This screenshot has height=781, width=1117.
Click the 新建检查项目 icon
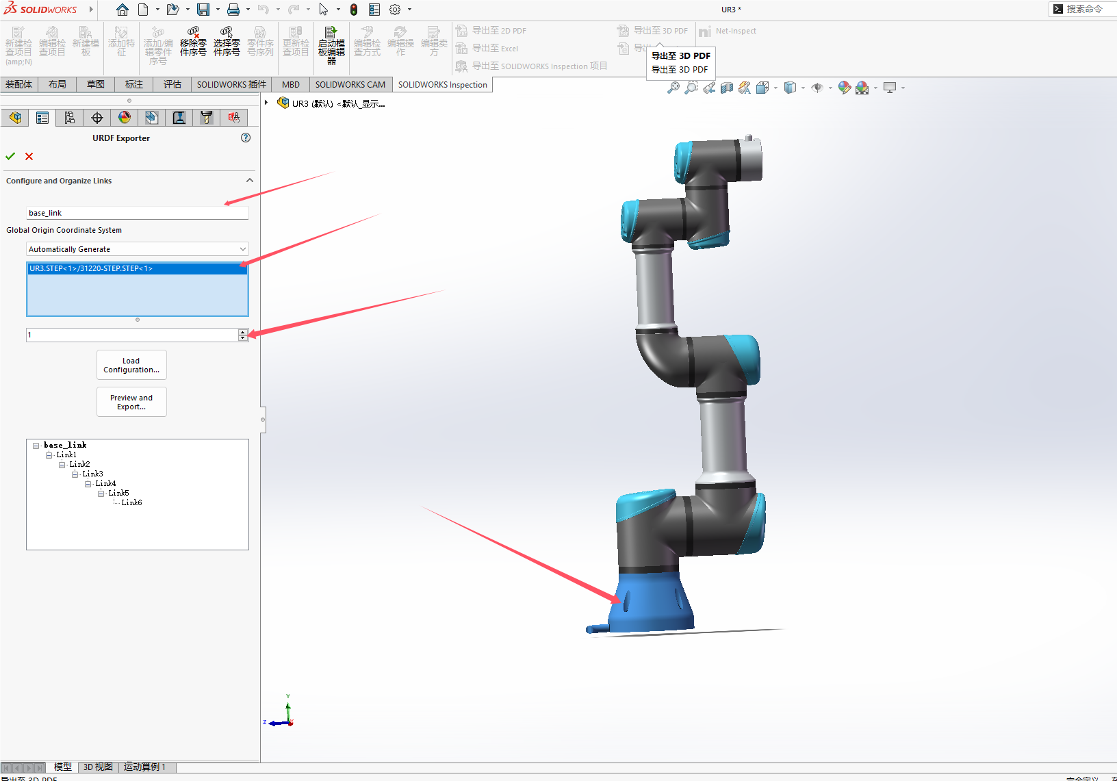(x=18, y=41)
